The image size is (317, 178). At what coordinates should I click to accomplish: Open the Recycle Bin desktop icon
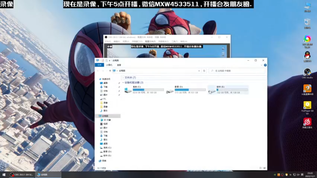click(307, 23)
